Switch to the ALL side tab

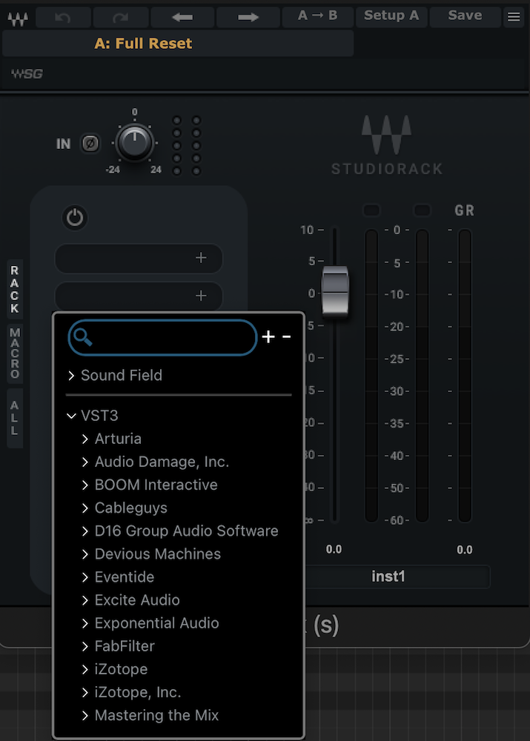point(15,418)
